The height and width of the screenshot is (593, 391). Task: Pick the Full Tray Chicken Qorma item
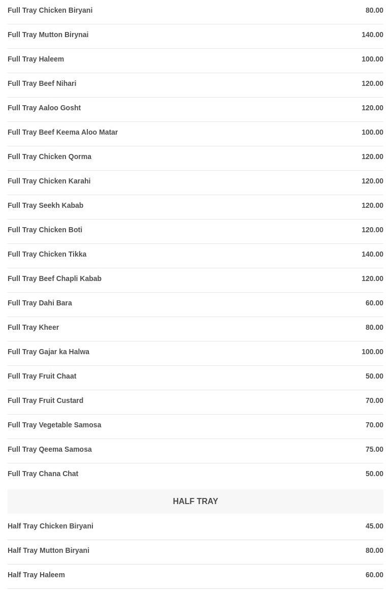click(x=49, y=157)
